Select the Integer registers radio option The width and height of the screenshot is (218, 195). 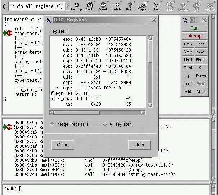pyautogui.click(x=52, y=124)
